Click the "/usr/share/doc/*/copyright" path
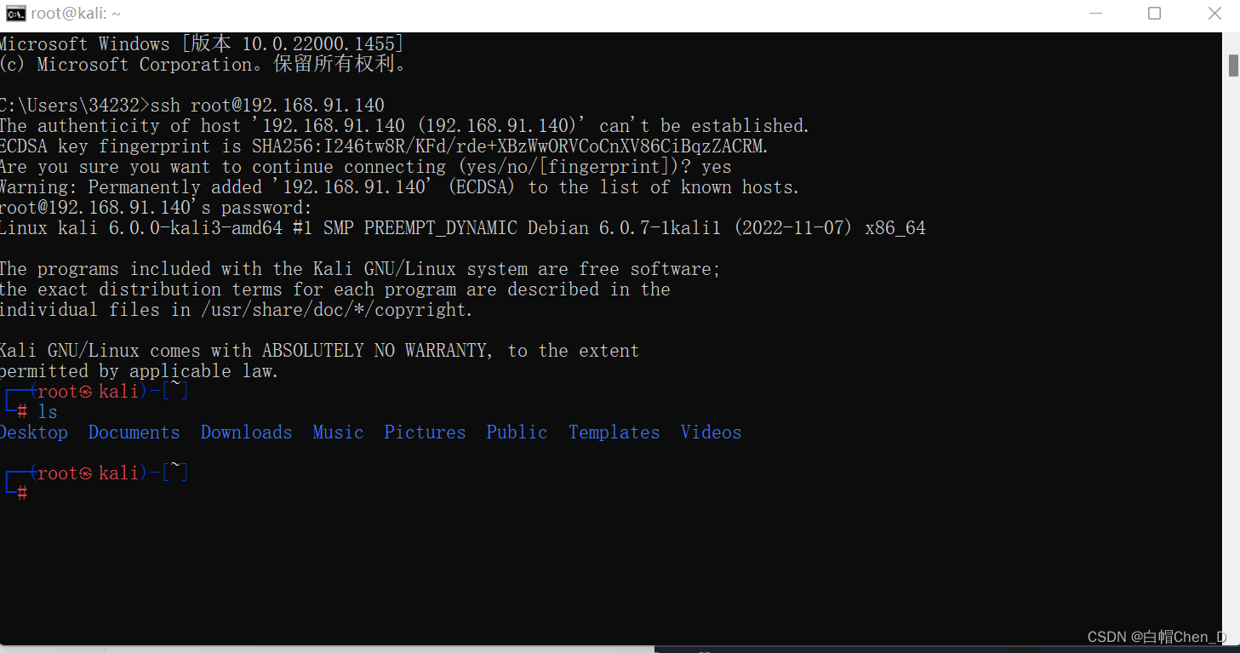Viewport: 1240px width, 653px height. tap(333, 310)
